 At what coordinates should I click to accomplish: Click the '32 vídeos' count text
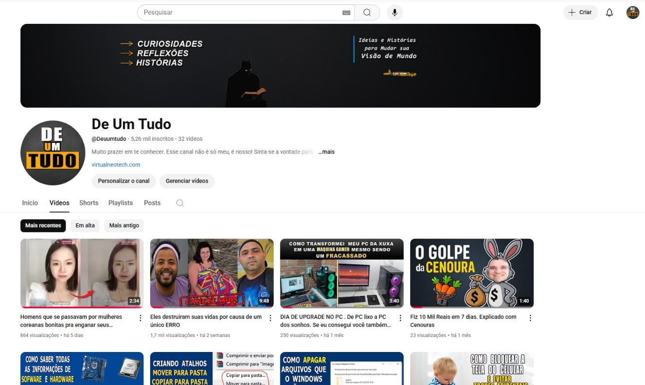pyautogui.click(x=191, y=139)
